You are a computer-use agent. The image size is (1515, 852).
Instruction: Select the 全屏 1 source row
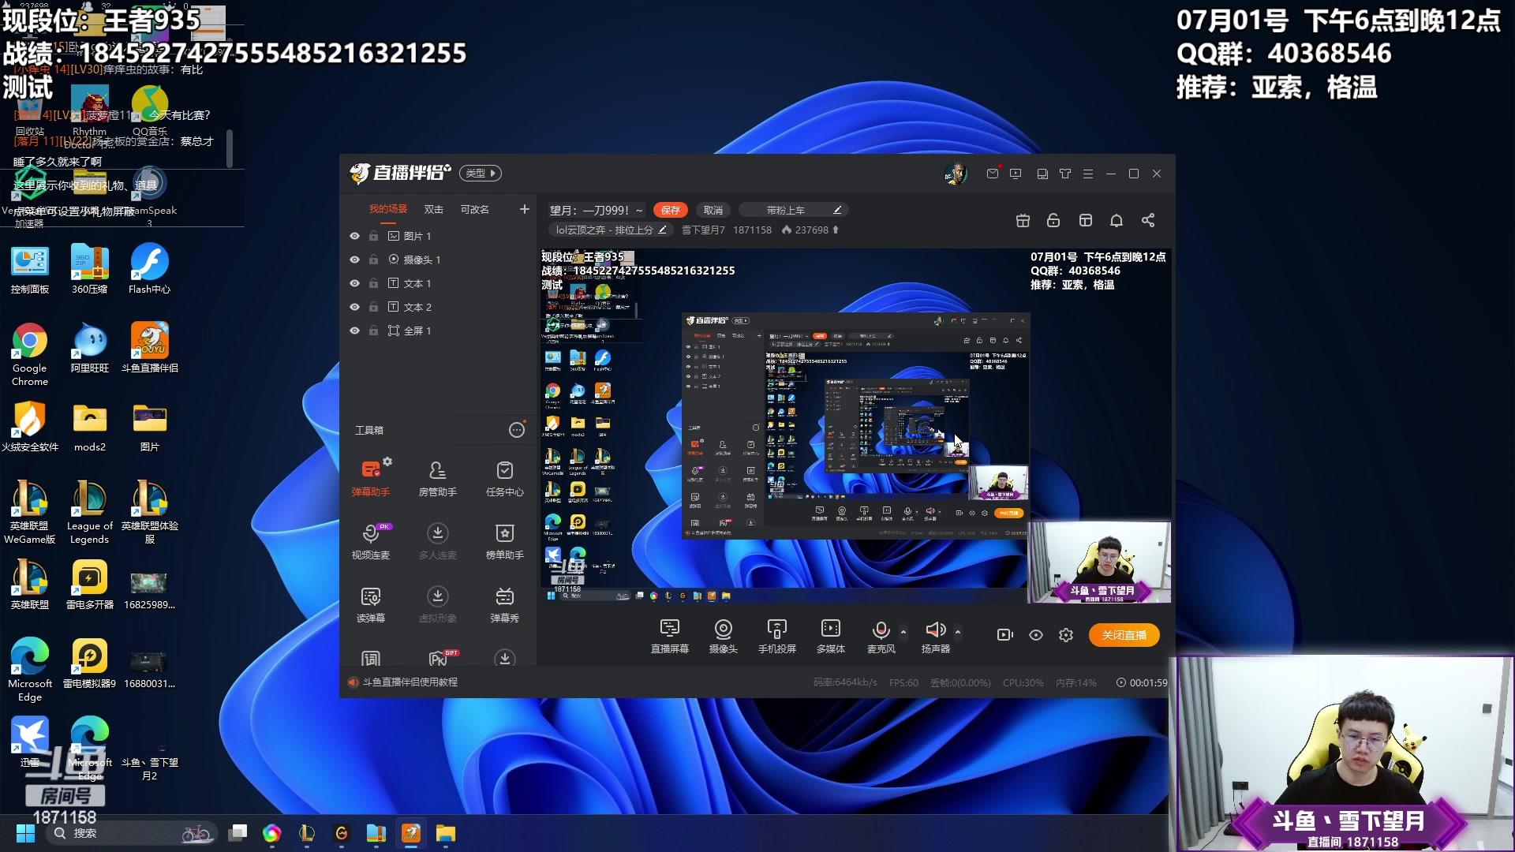[438, 331]
